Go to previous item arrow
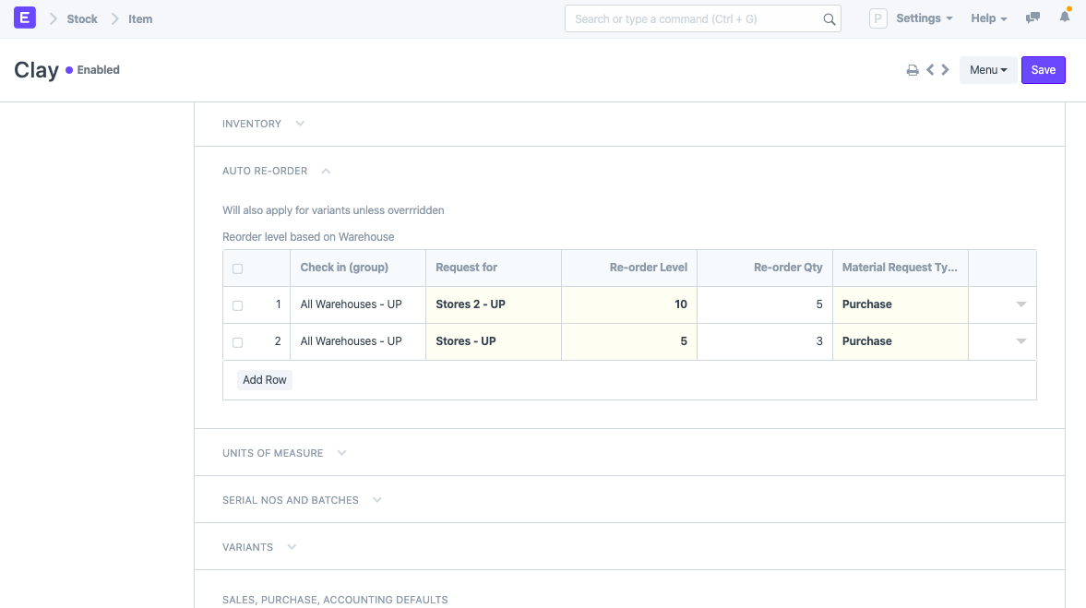The height and width of the screenshot is (608, 1086). tap(930, 70)
